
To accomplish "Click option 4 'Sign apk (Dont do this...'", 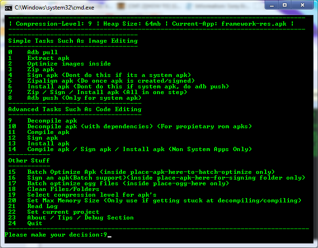I will click(x=99, y=75).
